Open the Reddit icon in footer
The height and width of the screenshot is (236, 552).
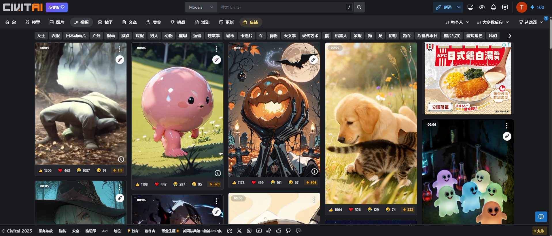pos(278,231)
